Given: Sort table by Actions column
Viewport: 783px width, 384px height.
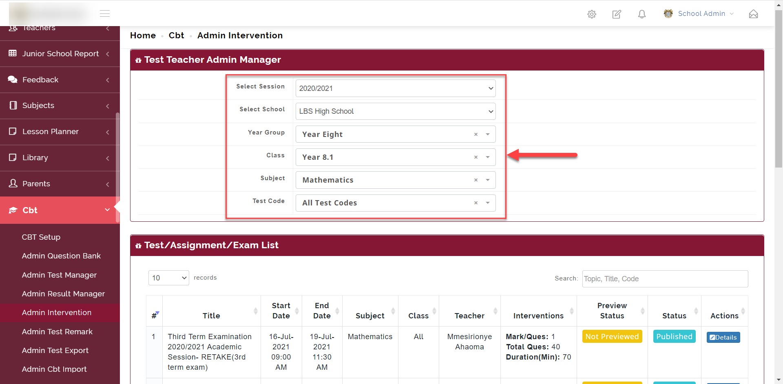Looking at the screenshot, I should click(724, 311).
